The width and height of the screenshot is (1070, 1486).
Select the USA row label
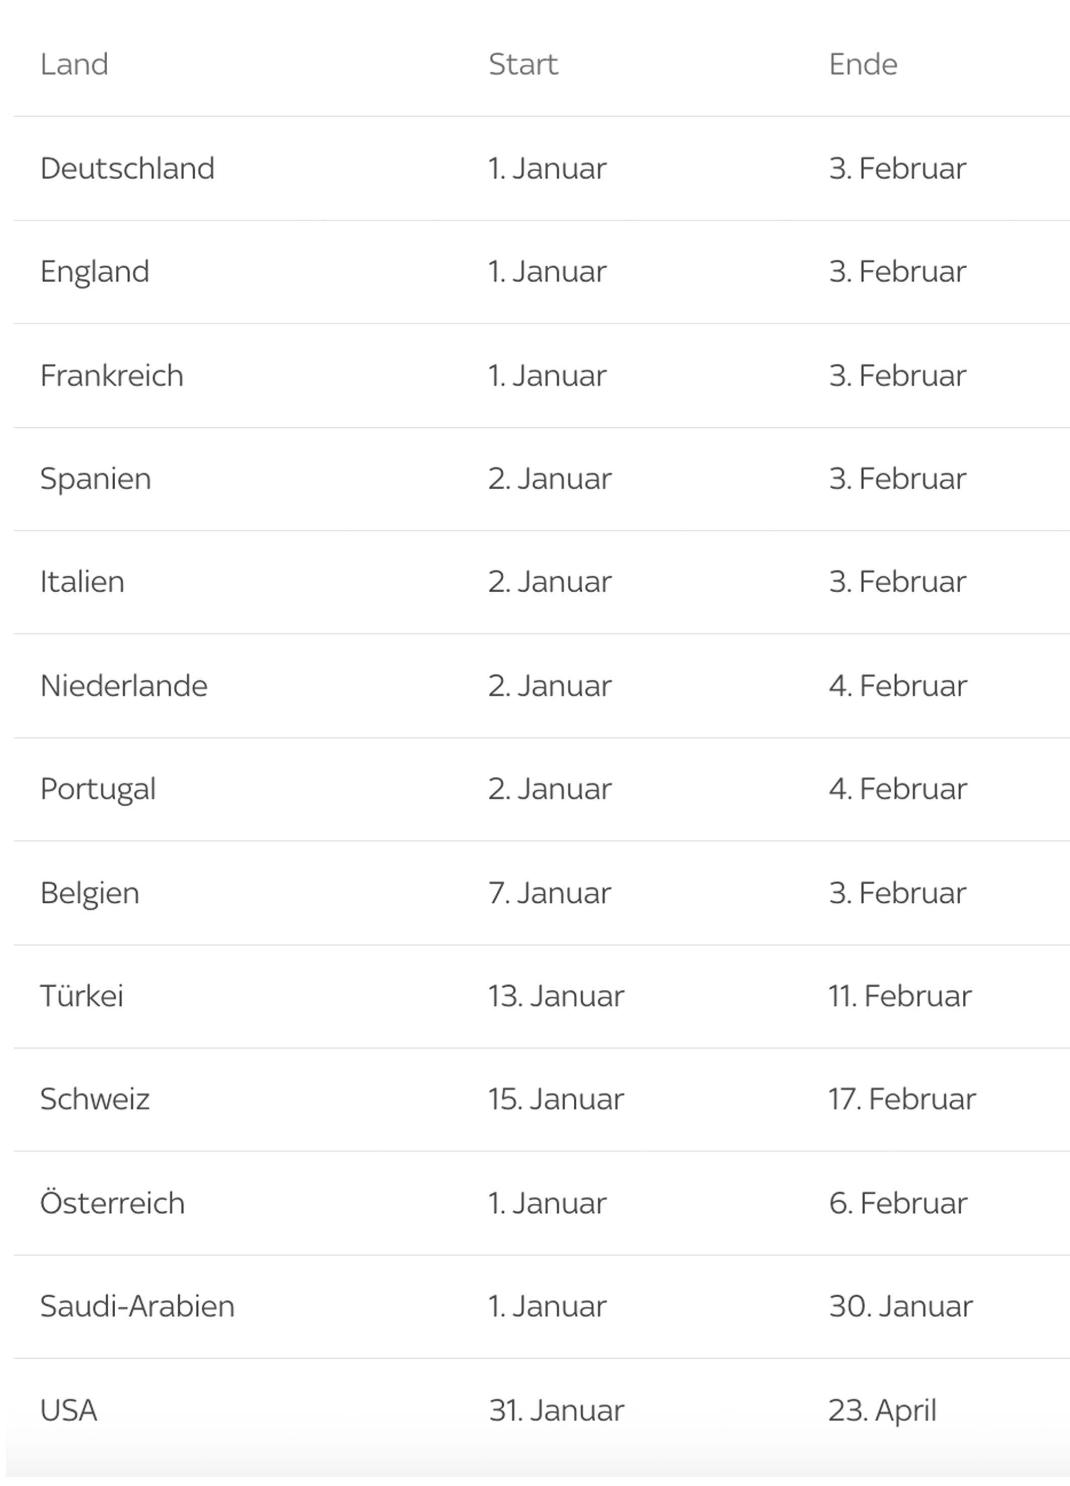point(69,1410)
